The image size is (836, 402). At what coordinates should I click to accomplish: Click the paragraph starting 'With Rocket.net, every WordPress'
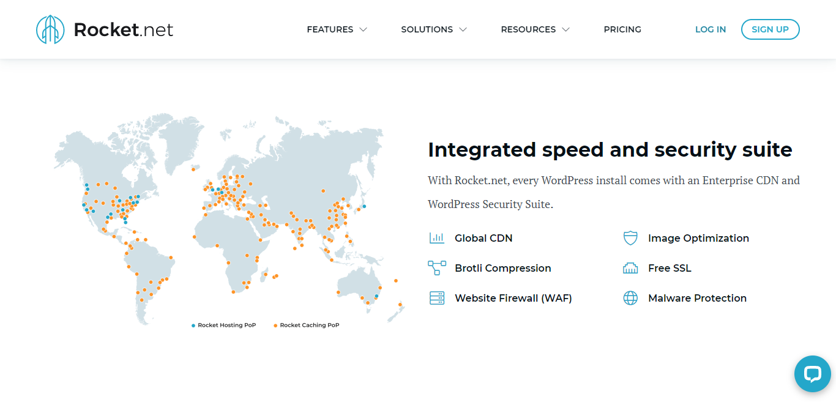coord(614,192)
